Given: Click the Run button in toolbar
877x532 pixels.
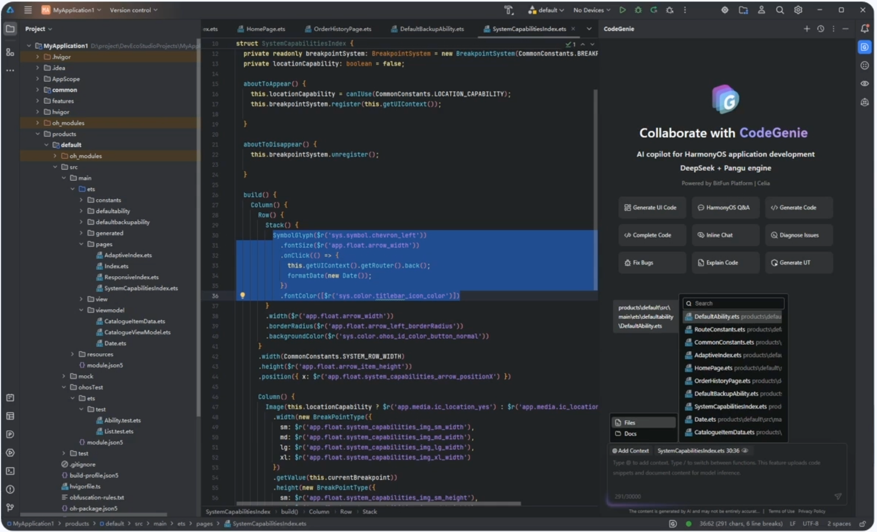Looking at the screenshot, I should tap(622, 10).
